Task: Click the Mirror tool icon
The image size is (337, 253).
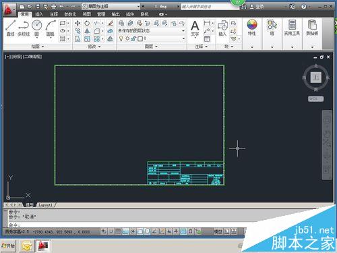Action: coord(87,31)
